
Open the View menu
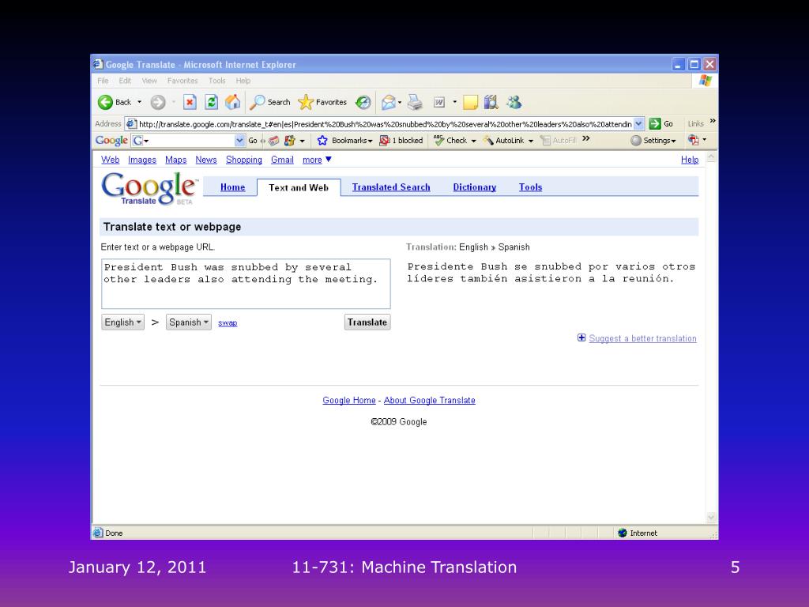(x=149, y=81)
